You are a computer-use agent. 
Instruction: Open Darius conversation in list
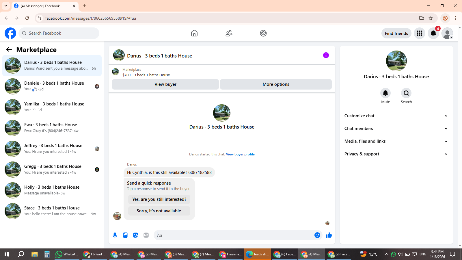click(52, 66)
